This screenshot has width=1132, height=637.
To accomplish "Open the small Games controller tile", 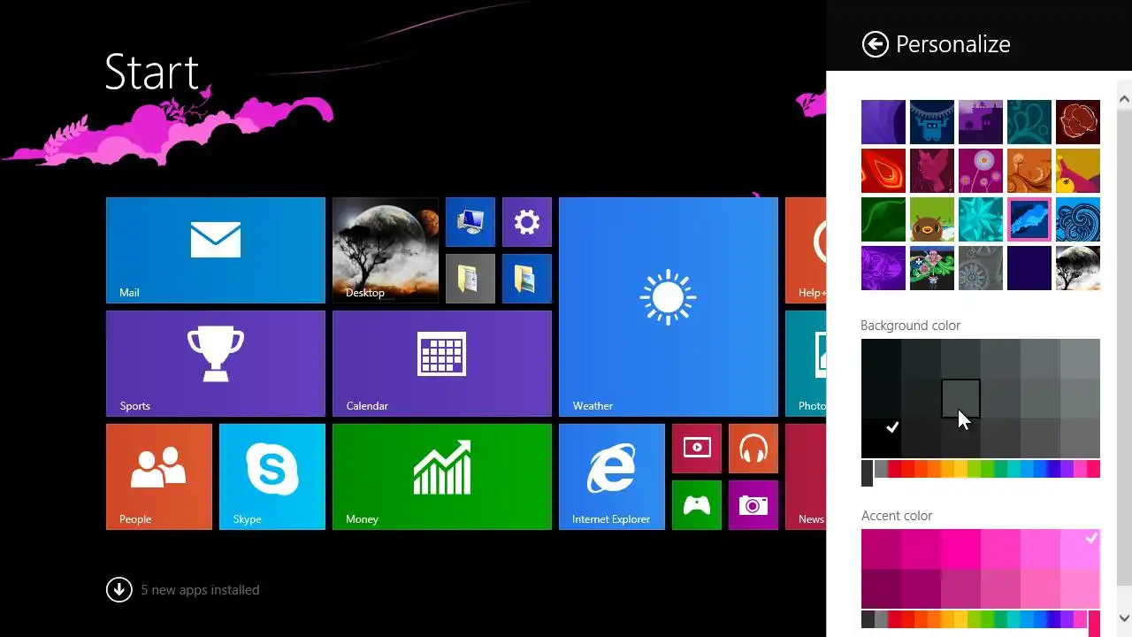I will [x=697, y=505].
